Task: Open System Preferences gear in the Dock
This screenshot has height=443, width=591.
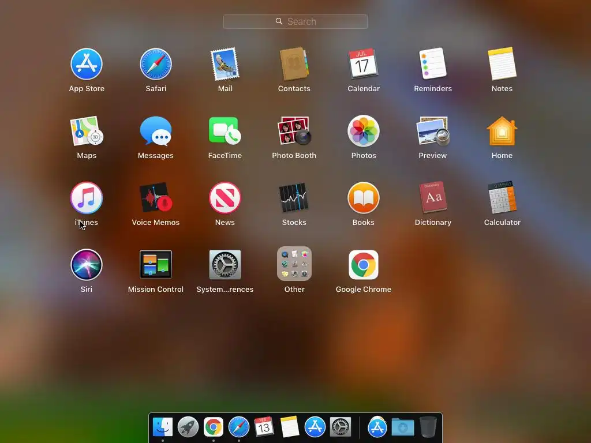Action: tap(341, 427)
